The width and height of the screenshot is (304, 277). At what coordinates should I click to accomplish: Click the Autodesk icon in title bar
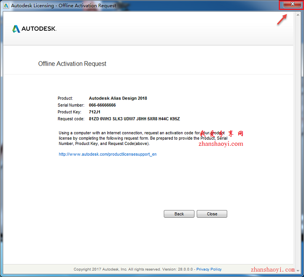[6, 6]
